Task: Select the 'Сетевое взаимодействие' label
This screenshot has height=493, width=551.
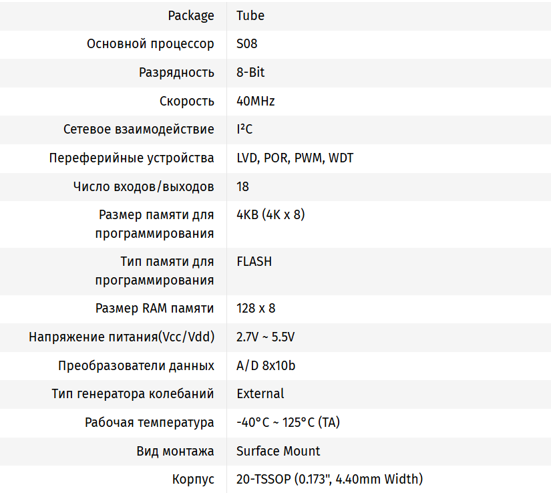Action: click(x=139, y=129)
